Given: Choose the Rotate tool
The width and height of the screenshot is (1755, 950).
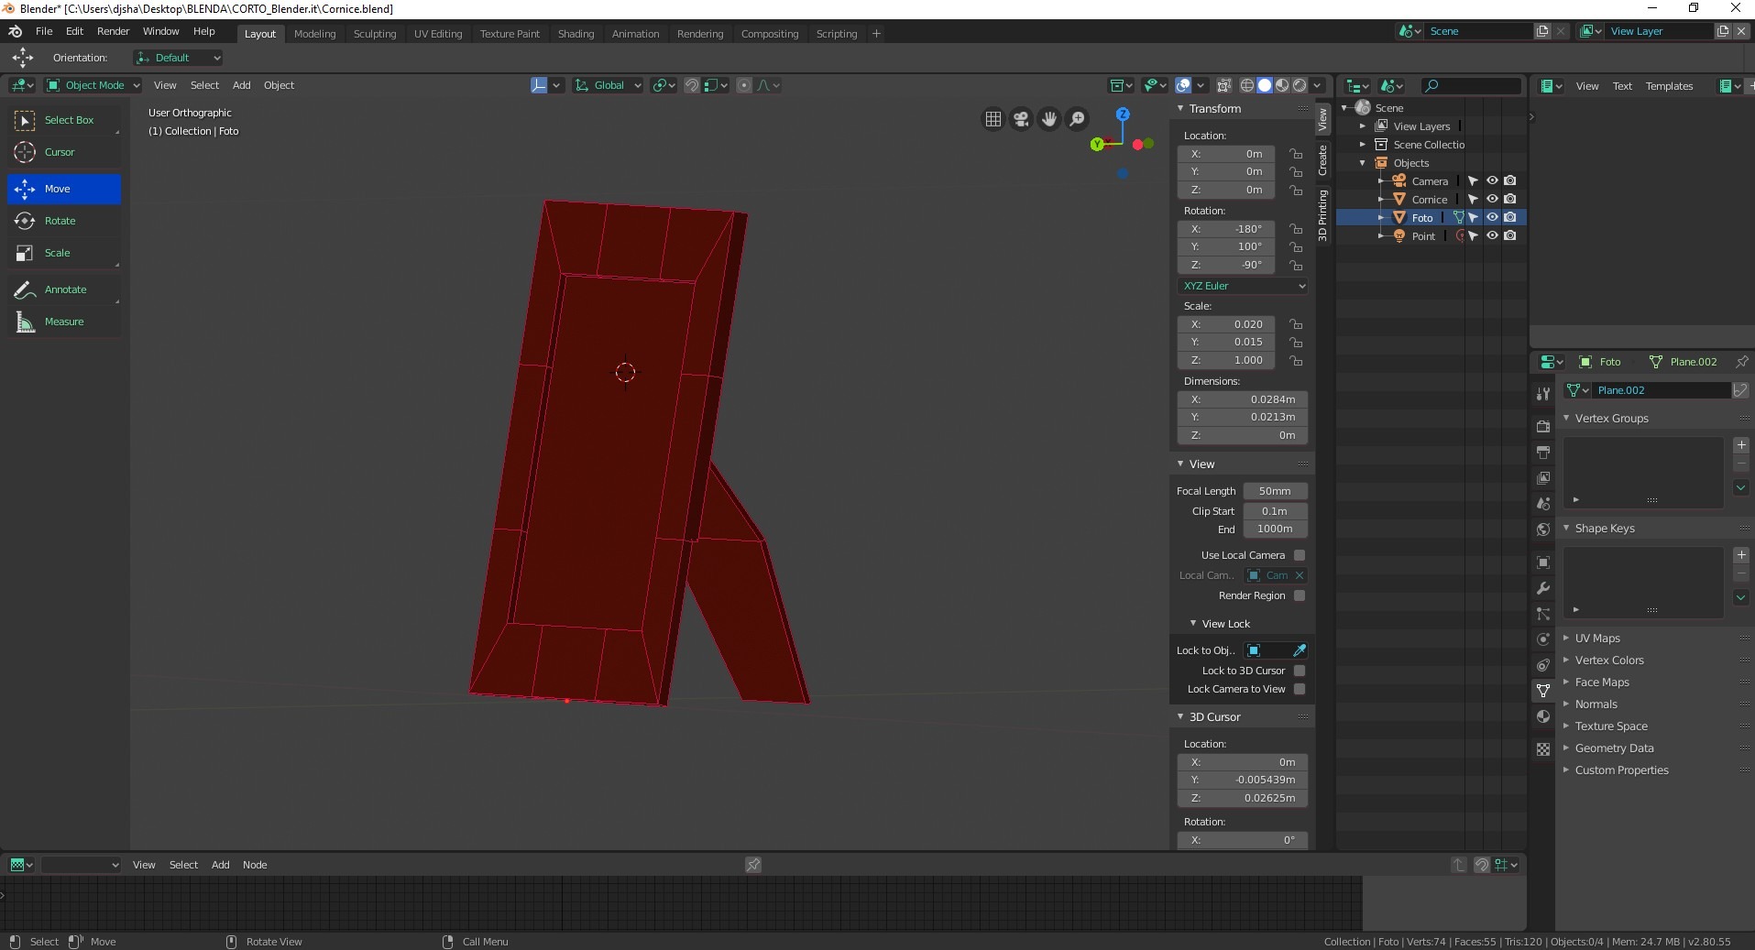Looking at the screenshot, I should point(64,221).
